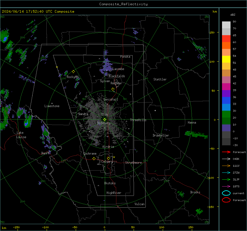The width and height of the screenshot is (247, 231).
Task: Click the Limestone map label
Action: click(52, 106)
